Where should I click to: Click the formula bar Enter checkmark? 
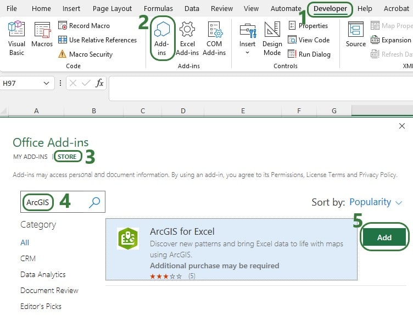coord(86,84)
